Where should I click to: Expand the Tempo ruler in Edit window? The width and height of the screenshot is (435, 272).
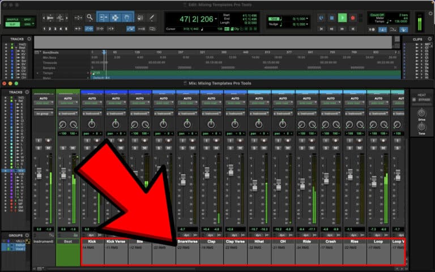(37, 73)
